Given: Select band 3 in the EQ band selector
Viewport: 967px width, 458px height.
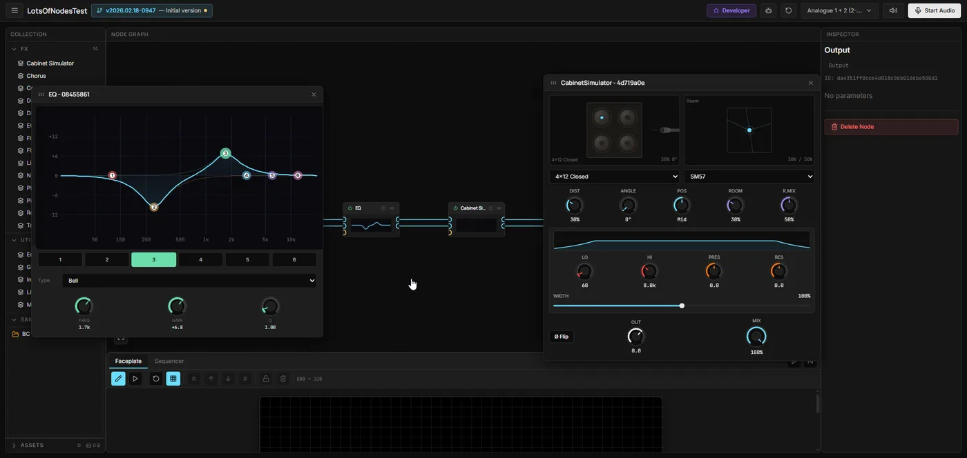Looking at the screenshot, I should pyautogui.click(x=153, y=259).
